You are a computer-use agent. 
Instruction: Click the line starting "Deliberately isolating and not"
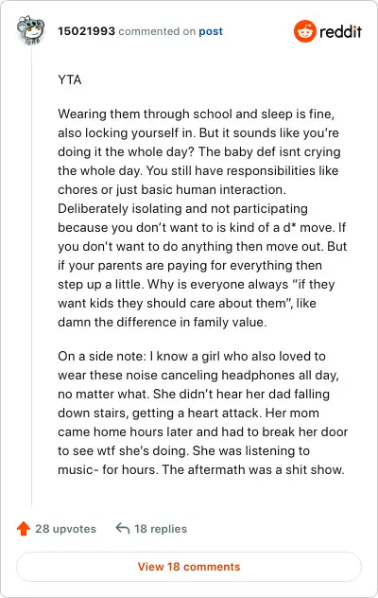[x=183, y=208]
